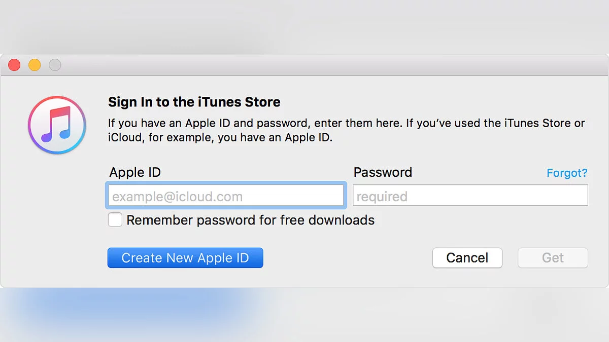Click the iTunes music note logo

point(57,125)
